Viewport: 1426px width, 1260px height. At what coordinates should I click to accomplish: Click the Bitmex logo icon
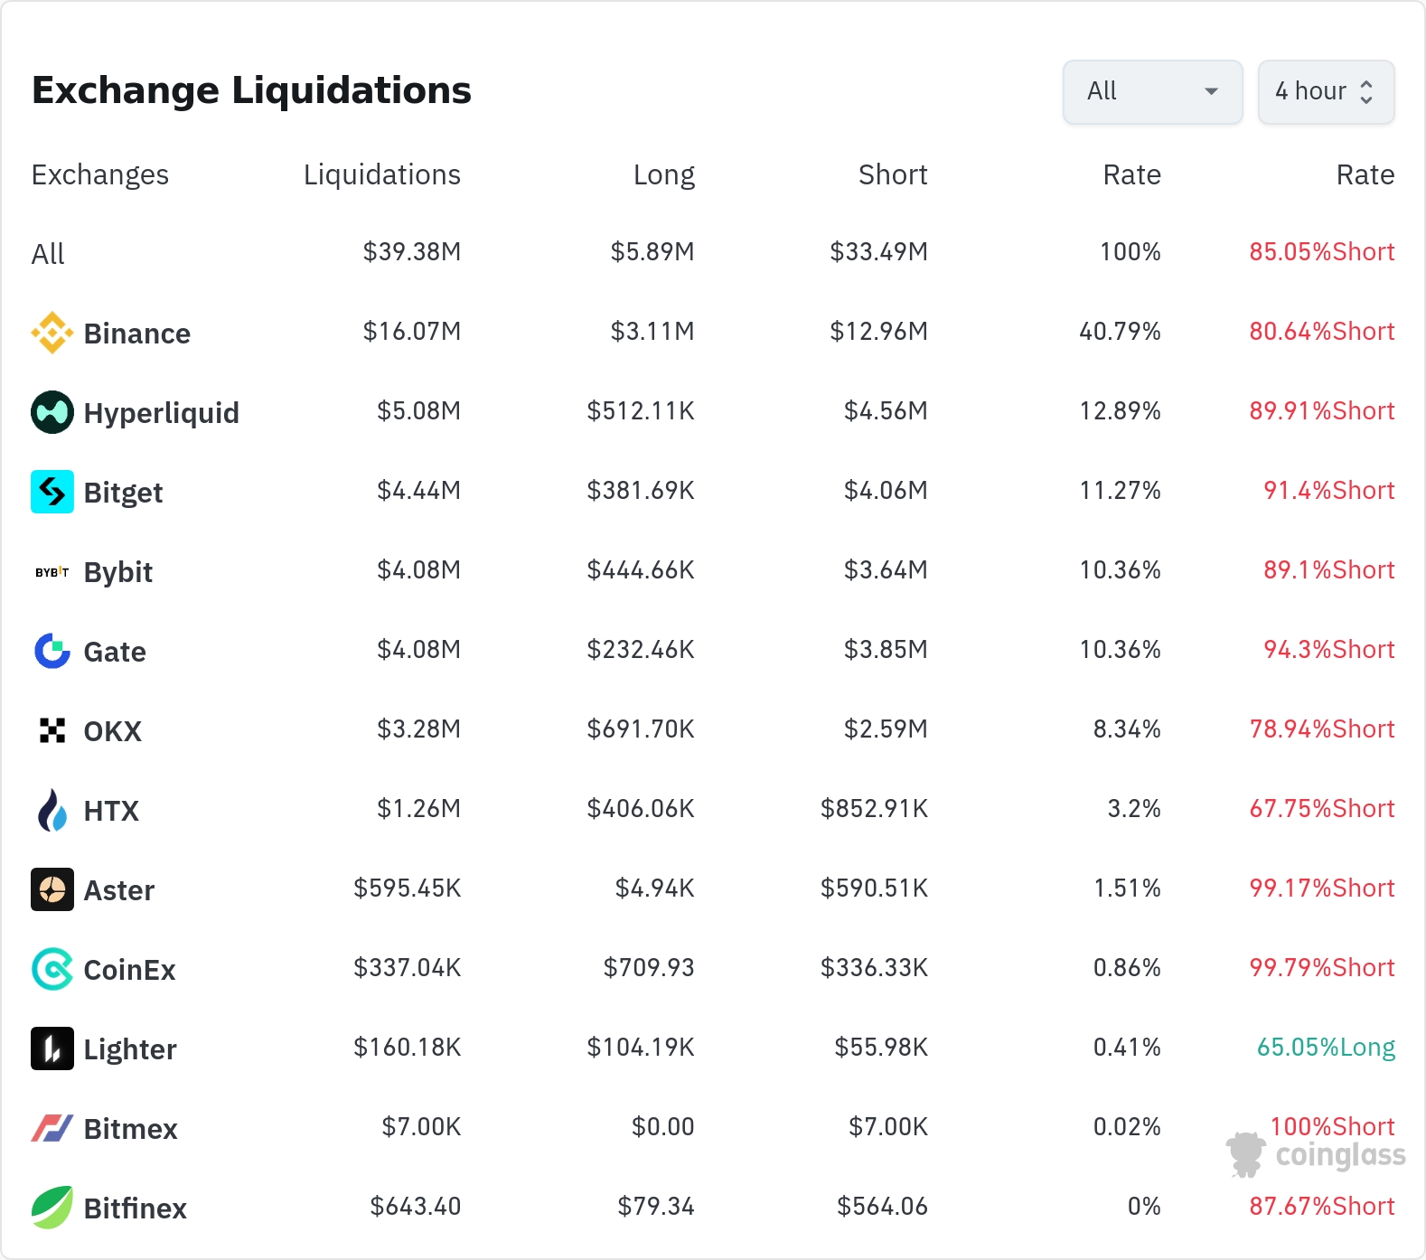pyautogui.click(x=52, y=1128)
